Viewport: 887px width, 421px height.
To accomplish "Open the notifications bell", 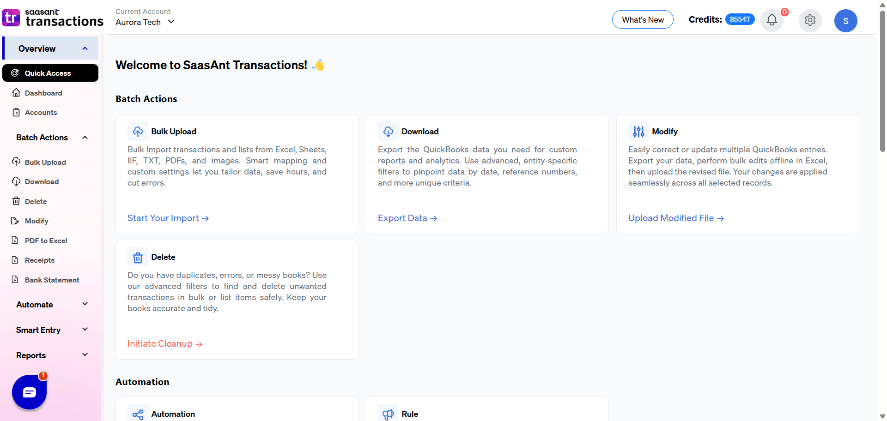I will tap(772, 20).
